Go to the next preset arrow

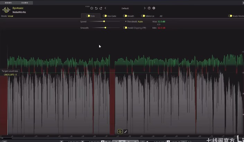point(145,8)
